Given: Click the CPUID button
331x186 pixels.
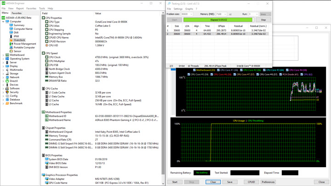Looking at the screenshot, I should coord(251,182).
